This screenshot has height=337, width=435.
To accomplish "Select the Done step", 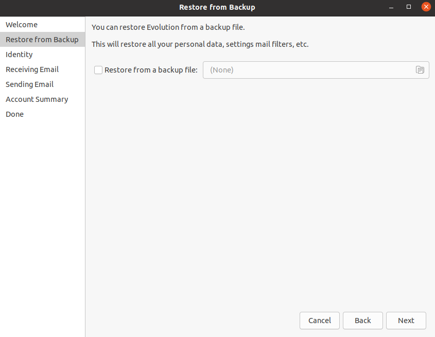I will tap(14, 114).
